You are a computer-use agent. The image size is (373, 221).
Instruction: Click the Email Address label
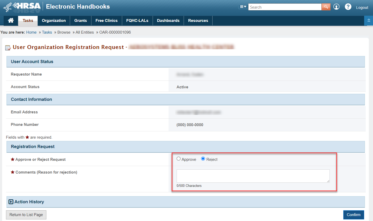(x=24, y=112)
